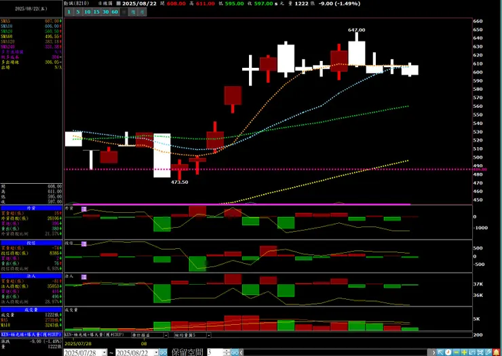Select the 60-minute timeframe button
Viewport: 502px width, 356px height.
pos(115,12)
